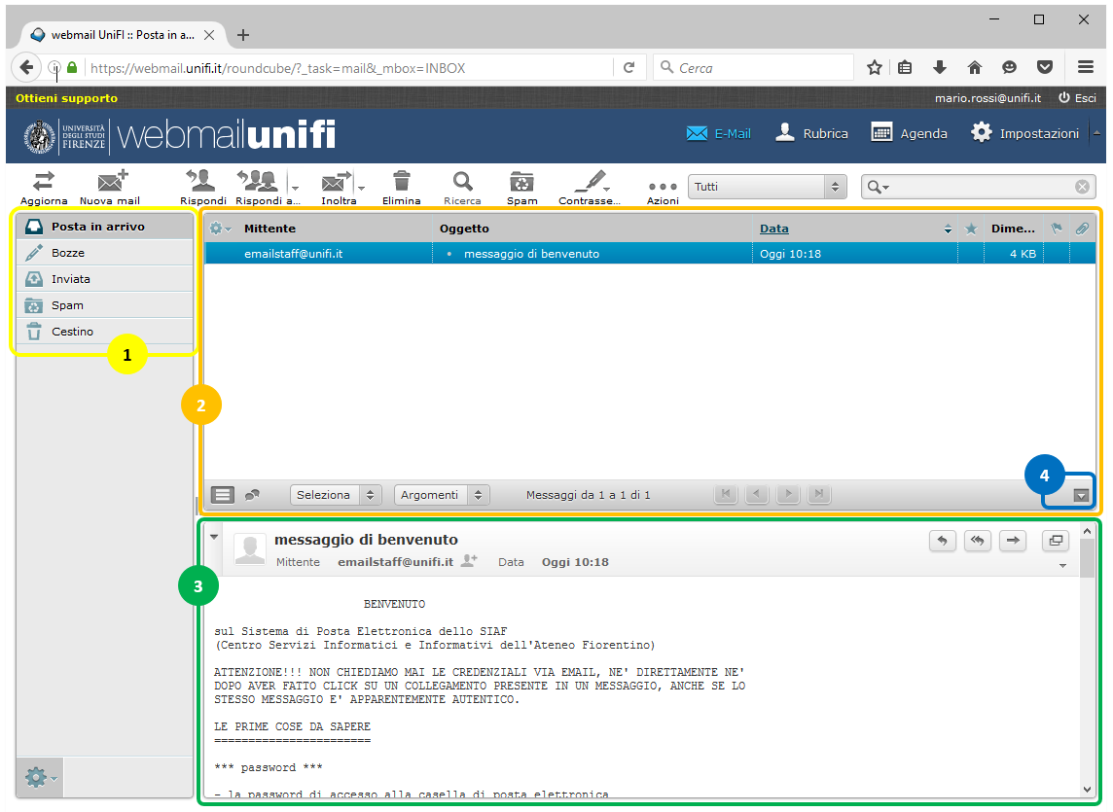Log out with the Esci button
The image size is (1113, 812).
click(1078, 98)
